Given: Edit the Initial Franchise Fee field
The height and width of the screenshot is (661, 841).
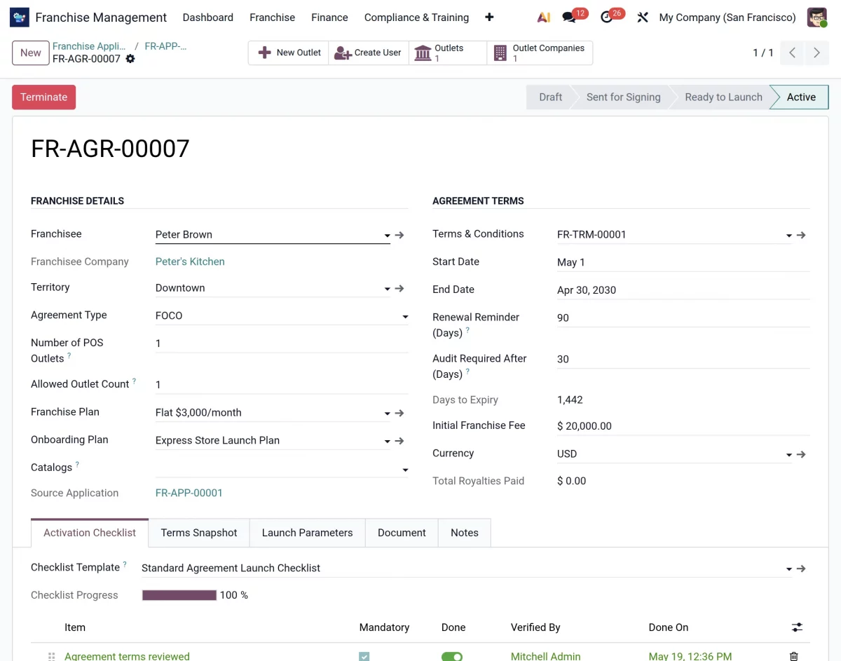Looking at the screenshot, I should [x=683, y=426].
